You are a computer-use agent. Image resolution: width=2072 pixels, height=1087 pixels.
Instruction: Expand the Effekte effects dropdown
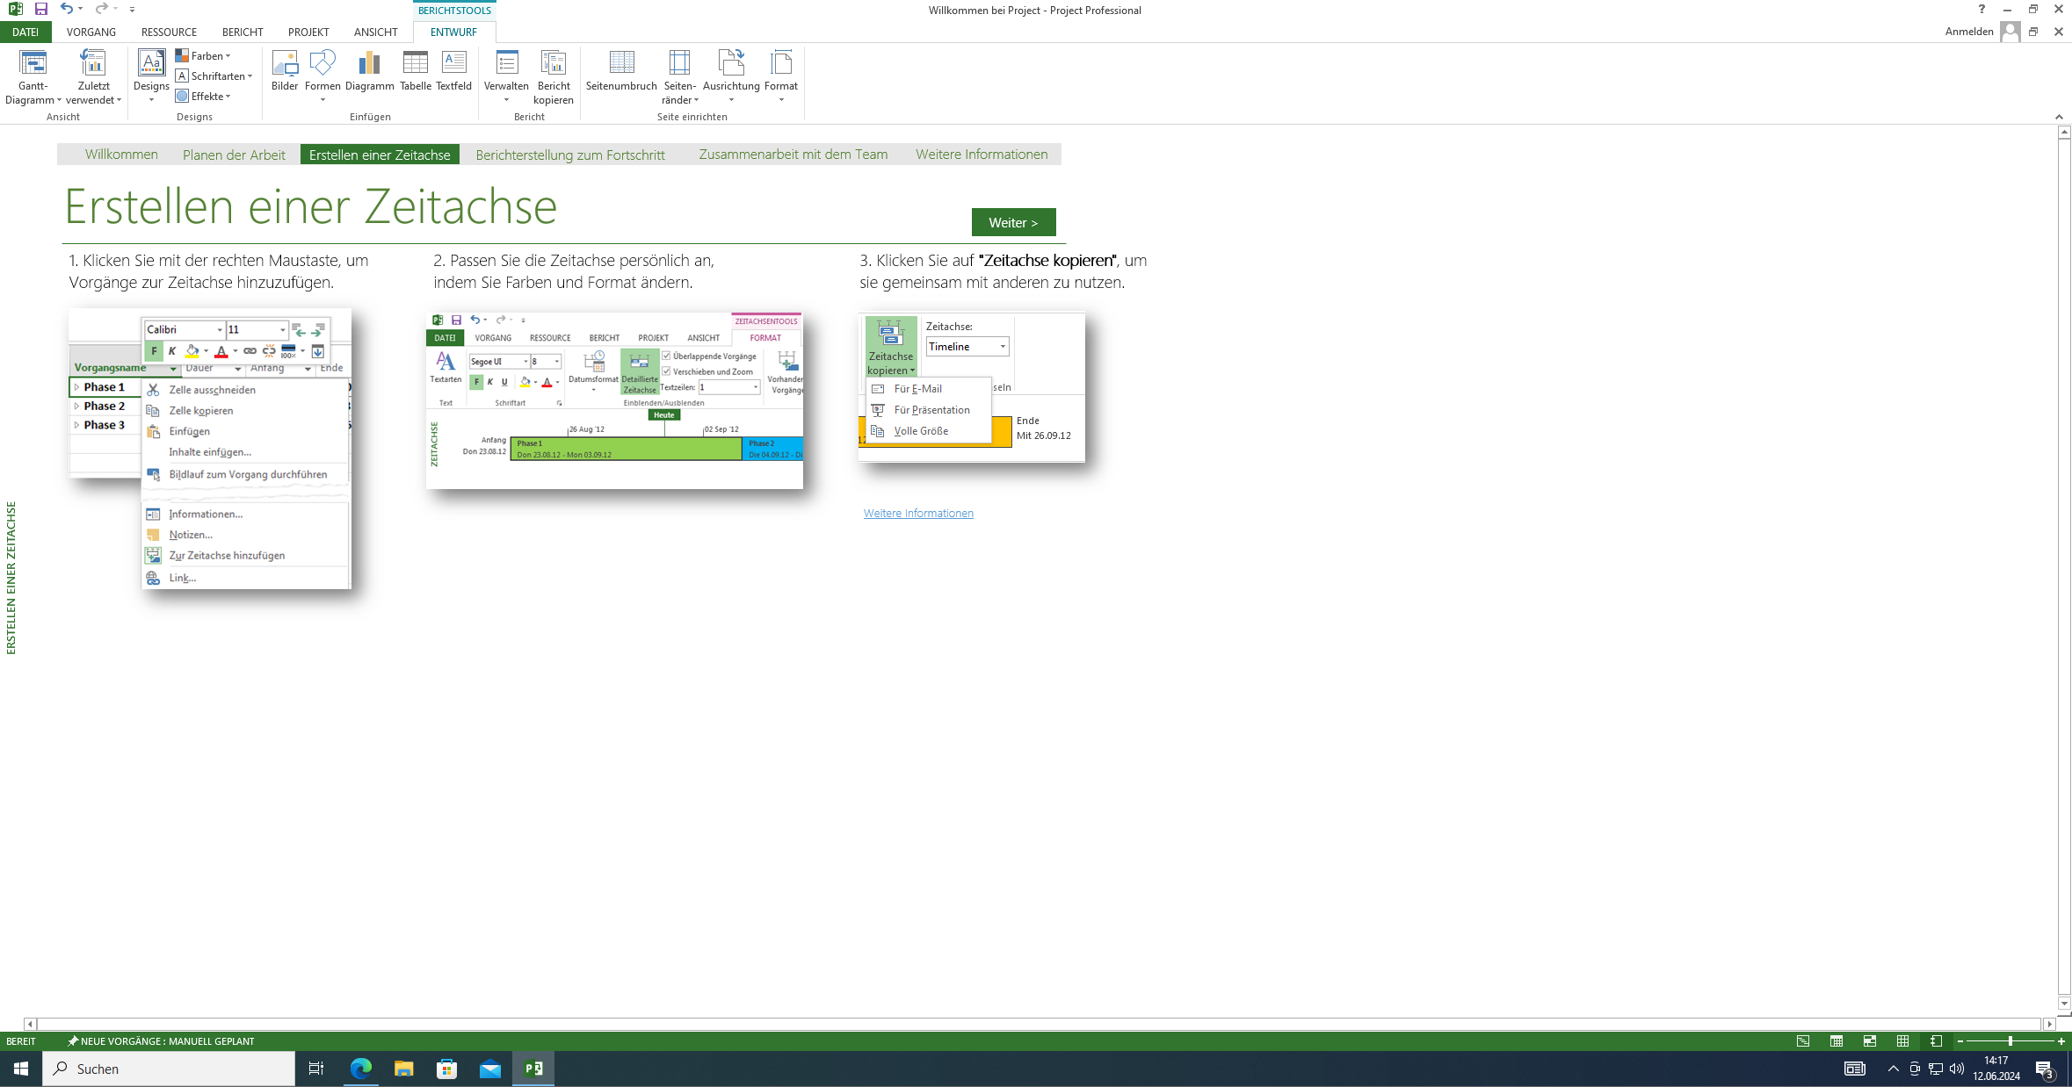(x=203, y=96)
